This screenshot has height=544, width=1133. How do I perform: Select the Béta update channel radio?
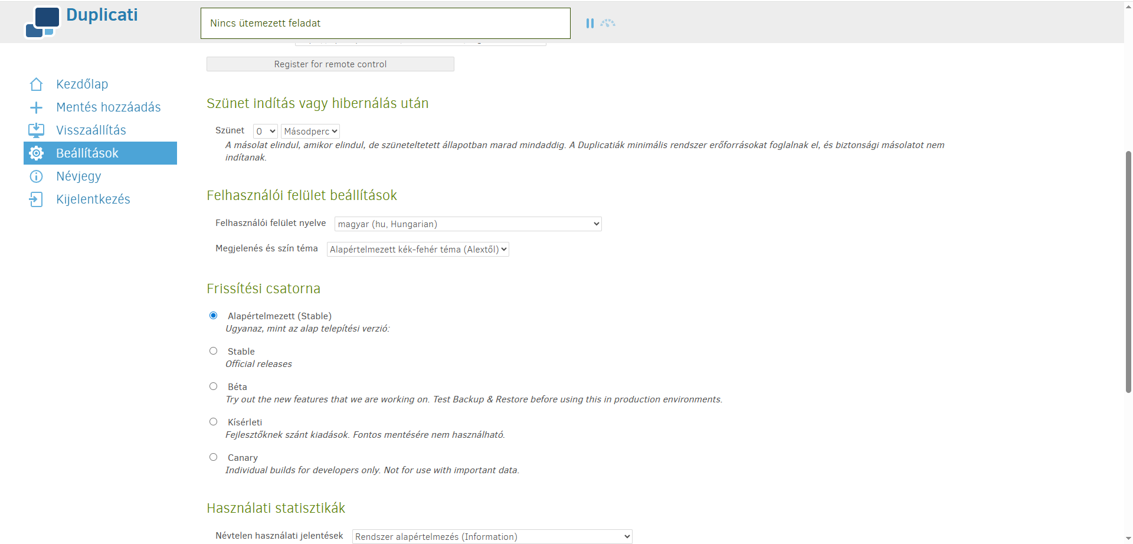pyautogui.click(x=214, y=386)
